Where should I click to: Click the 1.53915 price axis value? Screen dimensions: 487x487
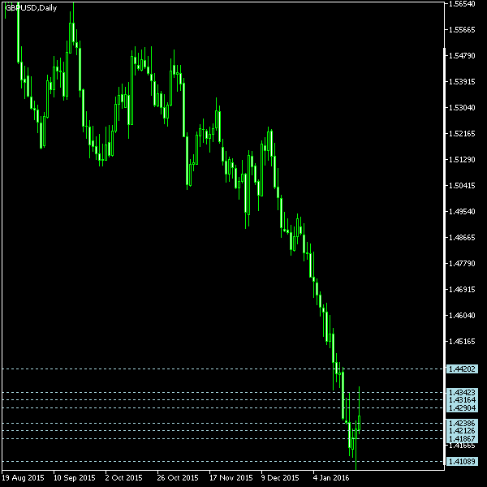462,82
